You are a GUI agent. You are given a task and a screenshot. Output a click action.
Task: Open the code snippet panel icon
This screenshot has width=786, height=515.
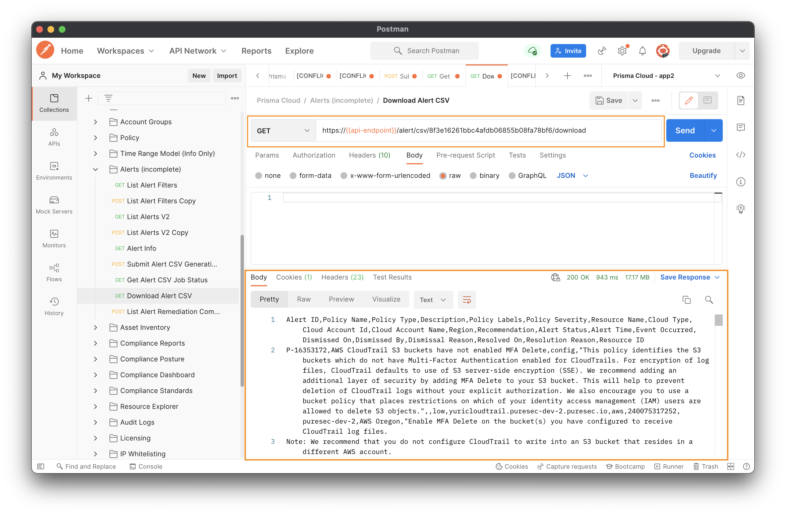point(741,155)
